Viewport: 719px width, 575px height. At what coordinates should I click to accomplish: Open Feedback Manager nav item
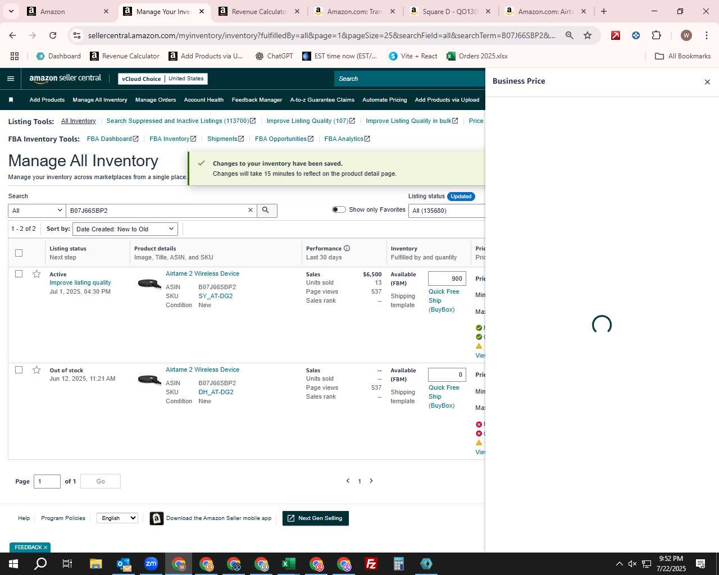257,100
